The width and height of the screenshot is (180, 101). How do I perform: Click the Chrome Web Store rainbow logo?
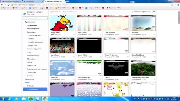(24, 14)
